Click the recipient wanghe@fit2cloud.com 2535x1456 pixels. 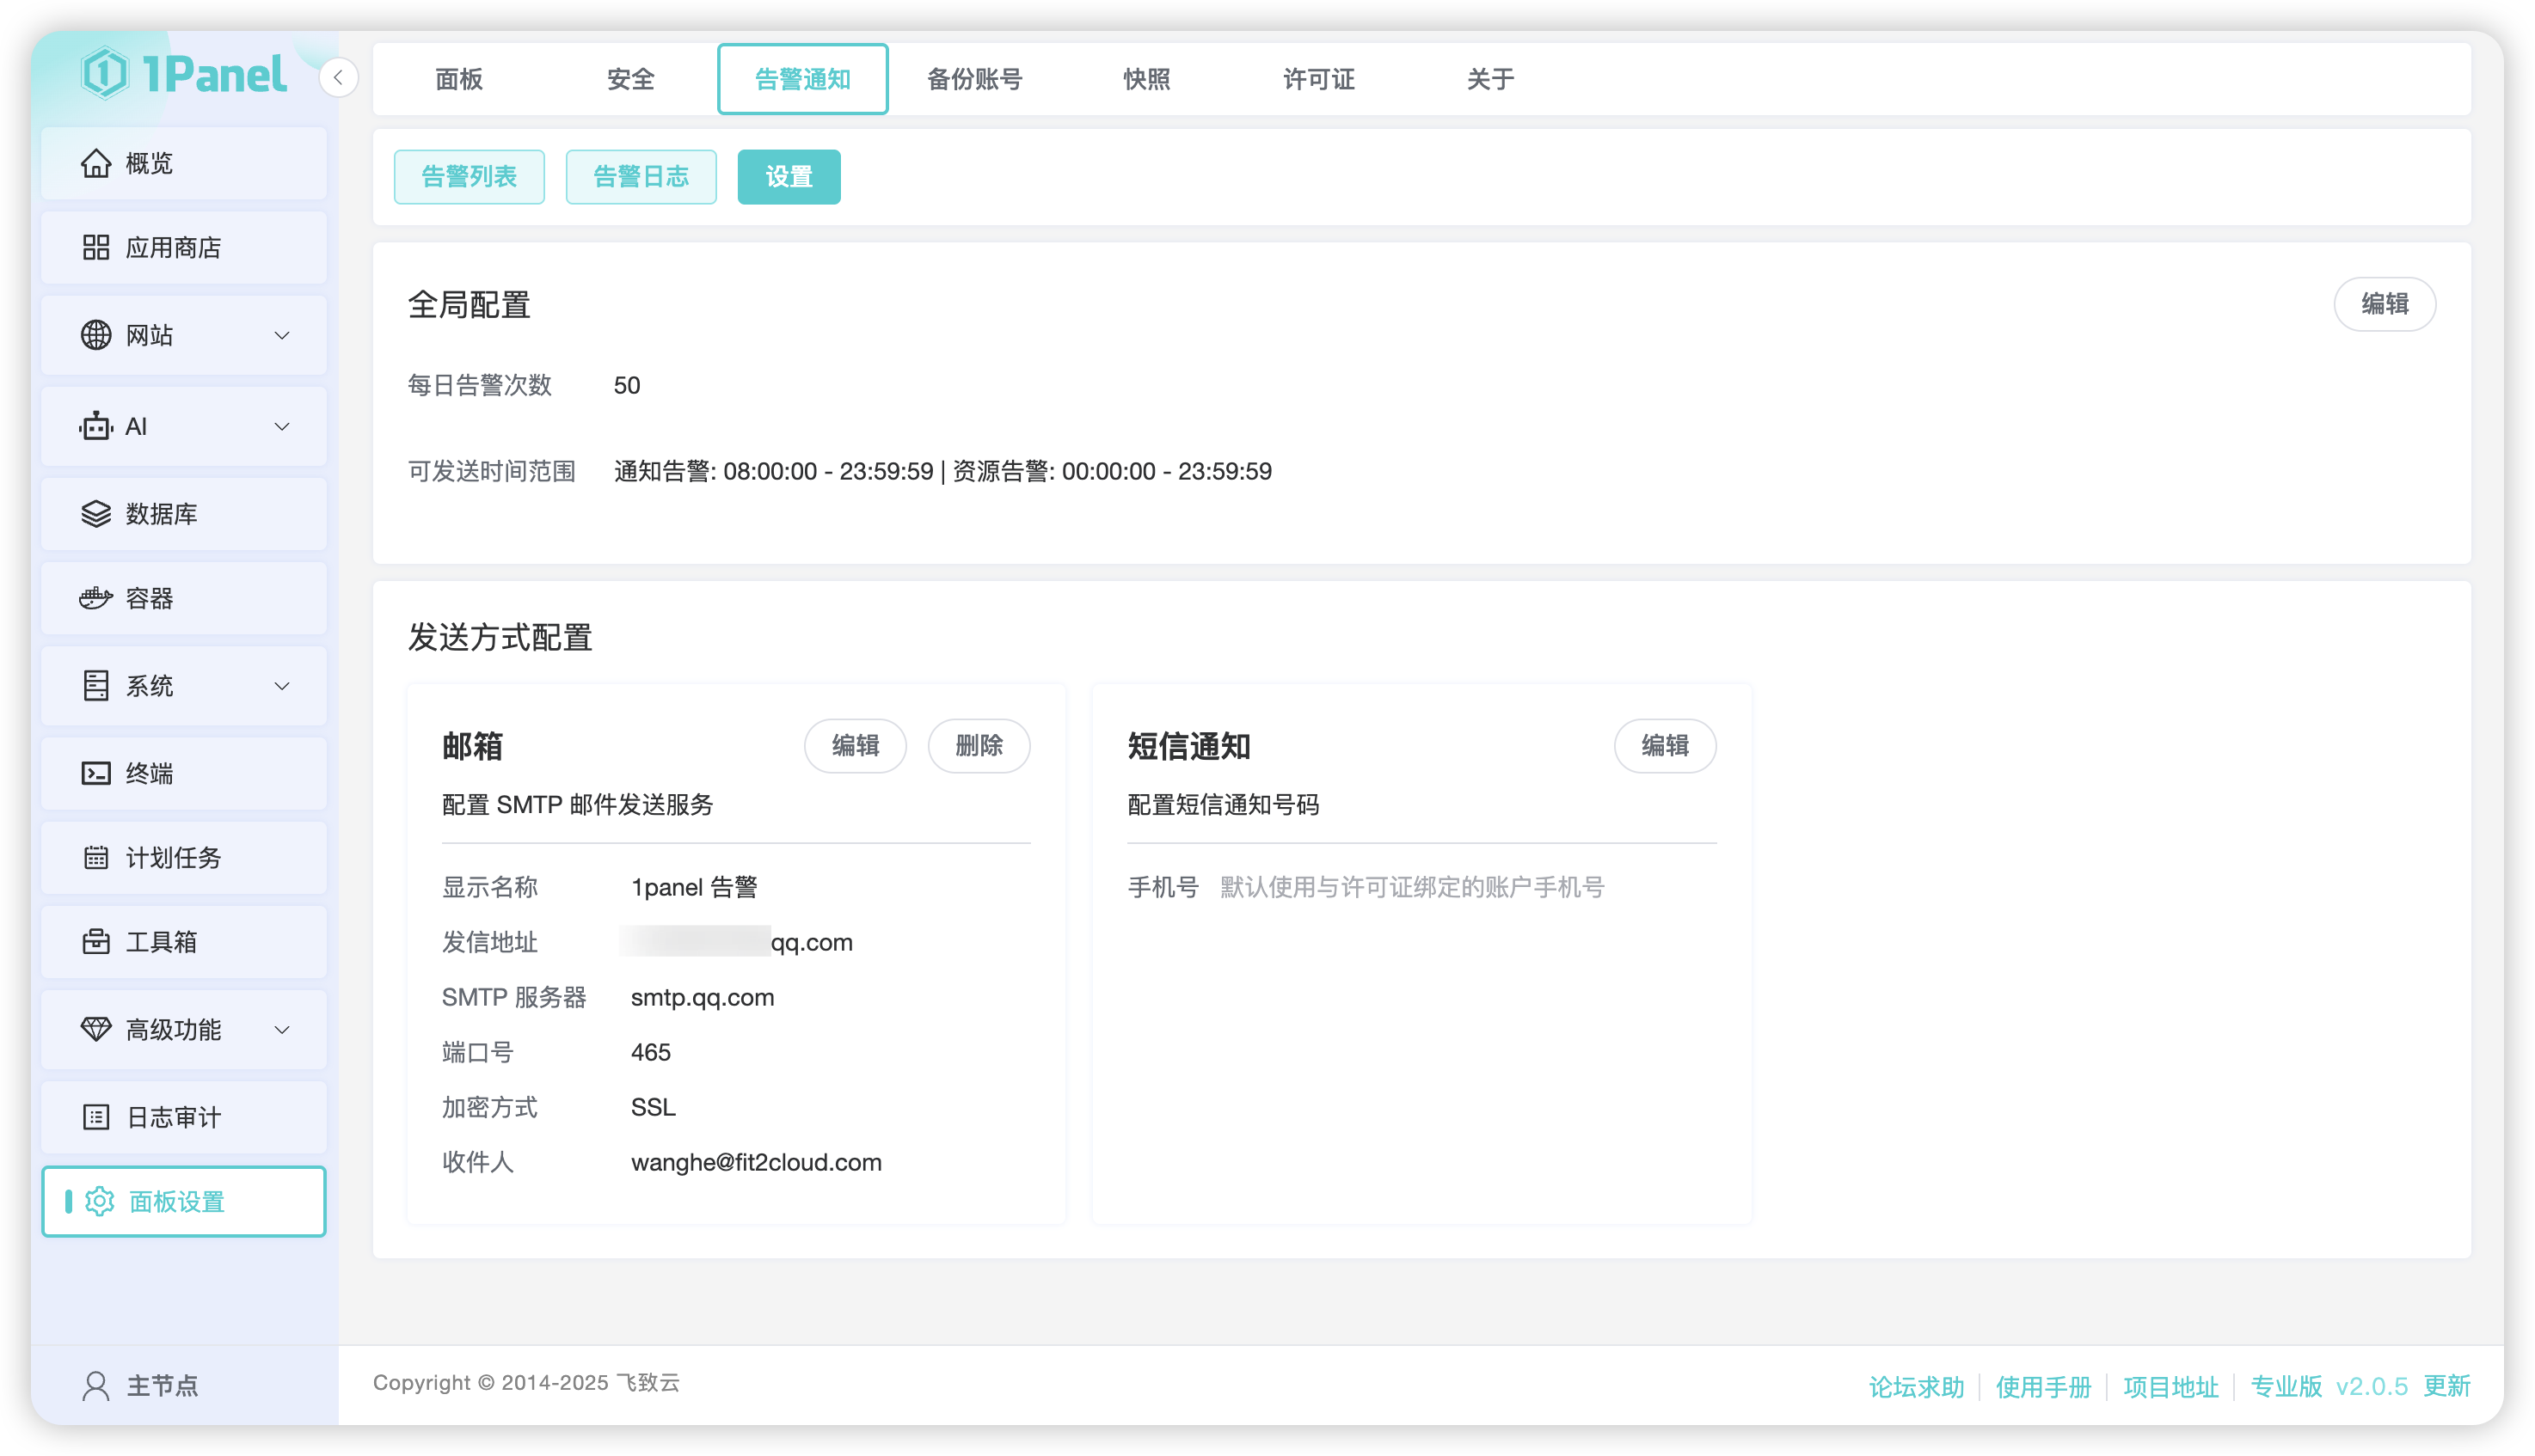tap(757, 1162)
